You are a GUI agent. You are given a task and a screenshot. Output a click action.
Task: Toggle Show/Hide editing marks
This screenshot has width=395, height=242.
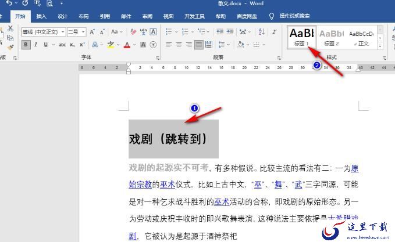pyautogui.click(x=275, y=32)
